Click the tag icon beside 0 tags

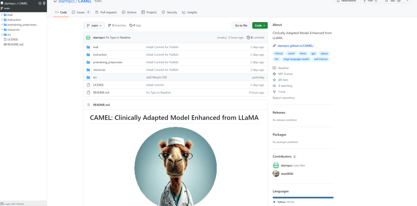131,25
